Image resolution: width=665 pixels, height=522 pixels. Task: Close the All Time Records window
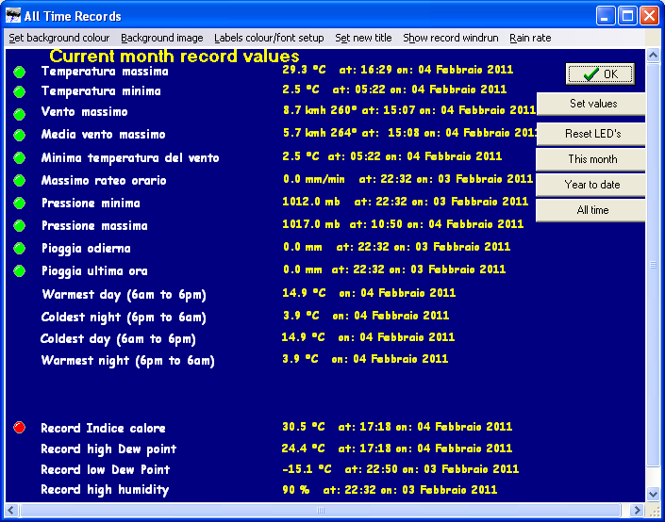(x=649, y=16)
